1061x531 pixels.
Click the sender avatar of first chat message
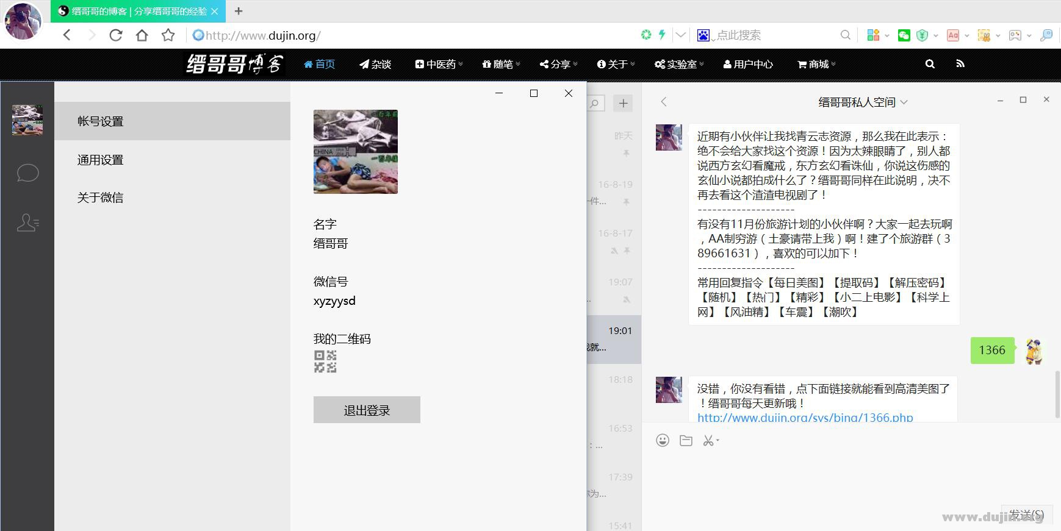[x=669, y=137]
